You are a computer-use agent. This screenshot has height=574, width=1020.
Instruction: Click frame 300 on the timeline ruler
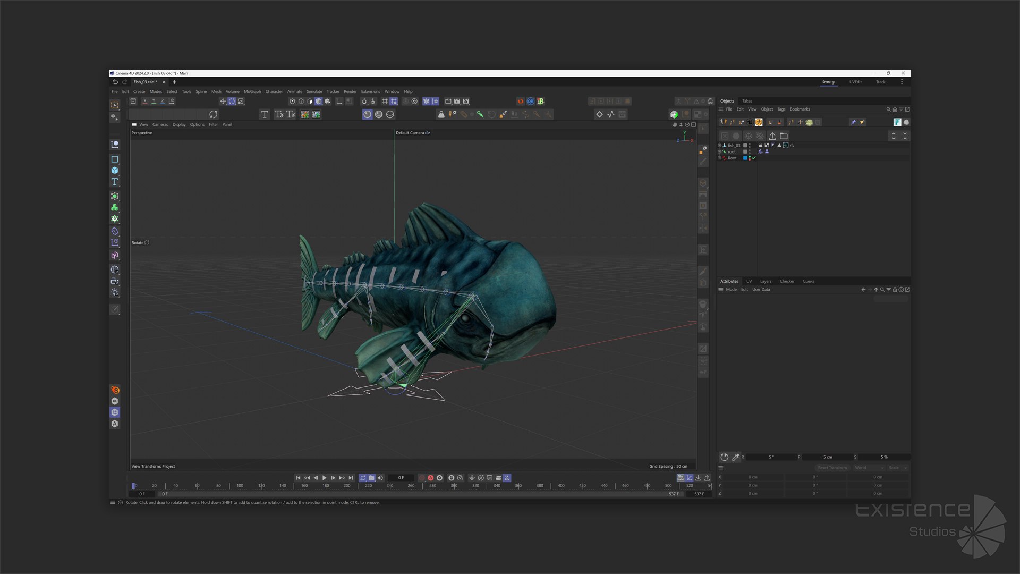tap(454, 486)
